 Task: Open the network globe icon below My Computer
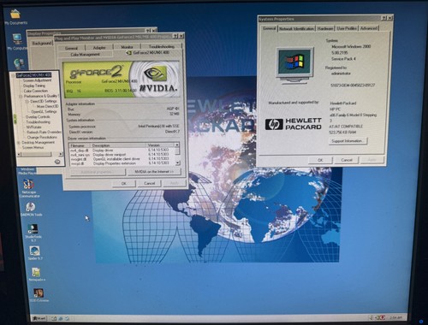(x=19, y=63)
